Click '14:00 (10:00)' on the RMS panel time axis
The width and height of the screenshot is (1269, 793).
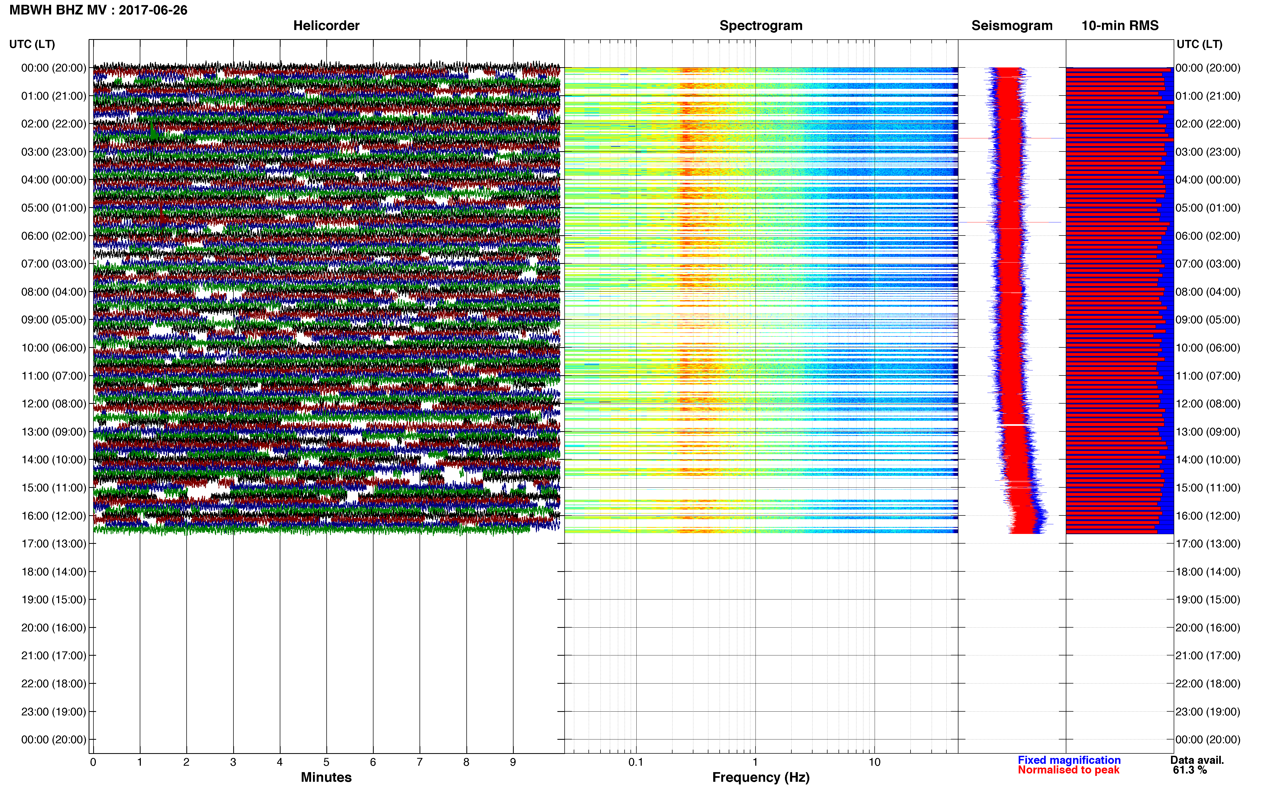(x=1208, y=460)
